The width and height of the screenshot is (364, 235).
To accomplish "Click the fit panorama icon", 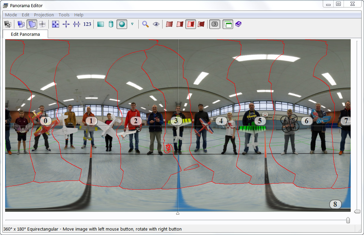I will [56, 24].
